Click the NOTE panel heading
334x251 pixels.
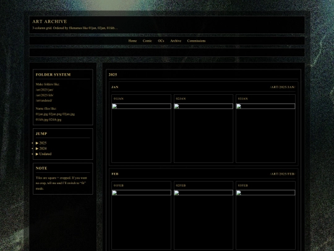41,168
